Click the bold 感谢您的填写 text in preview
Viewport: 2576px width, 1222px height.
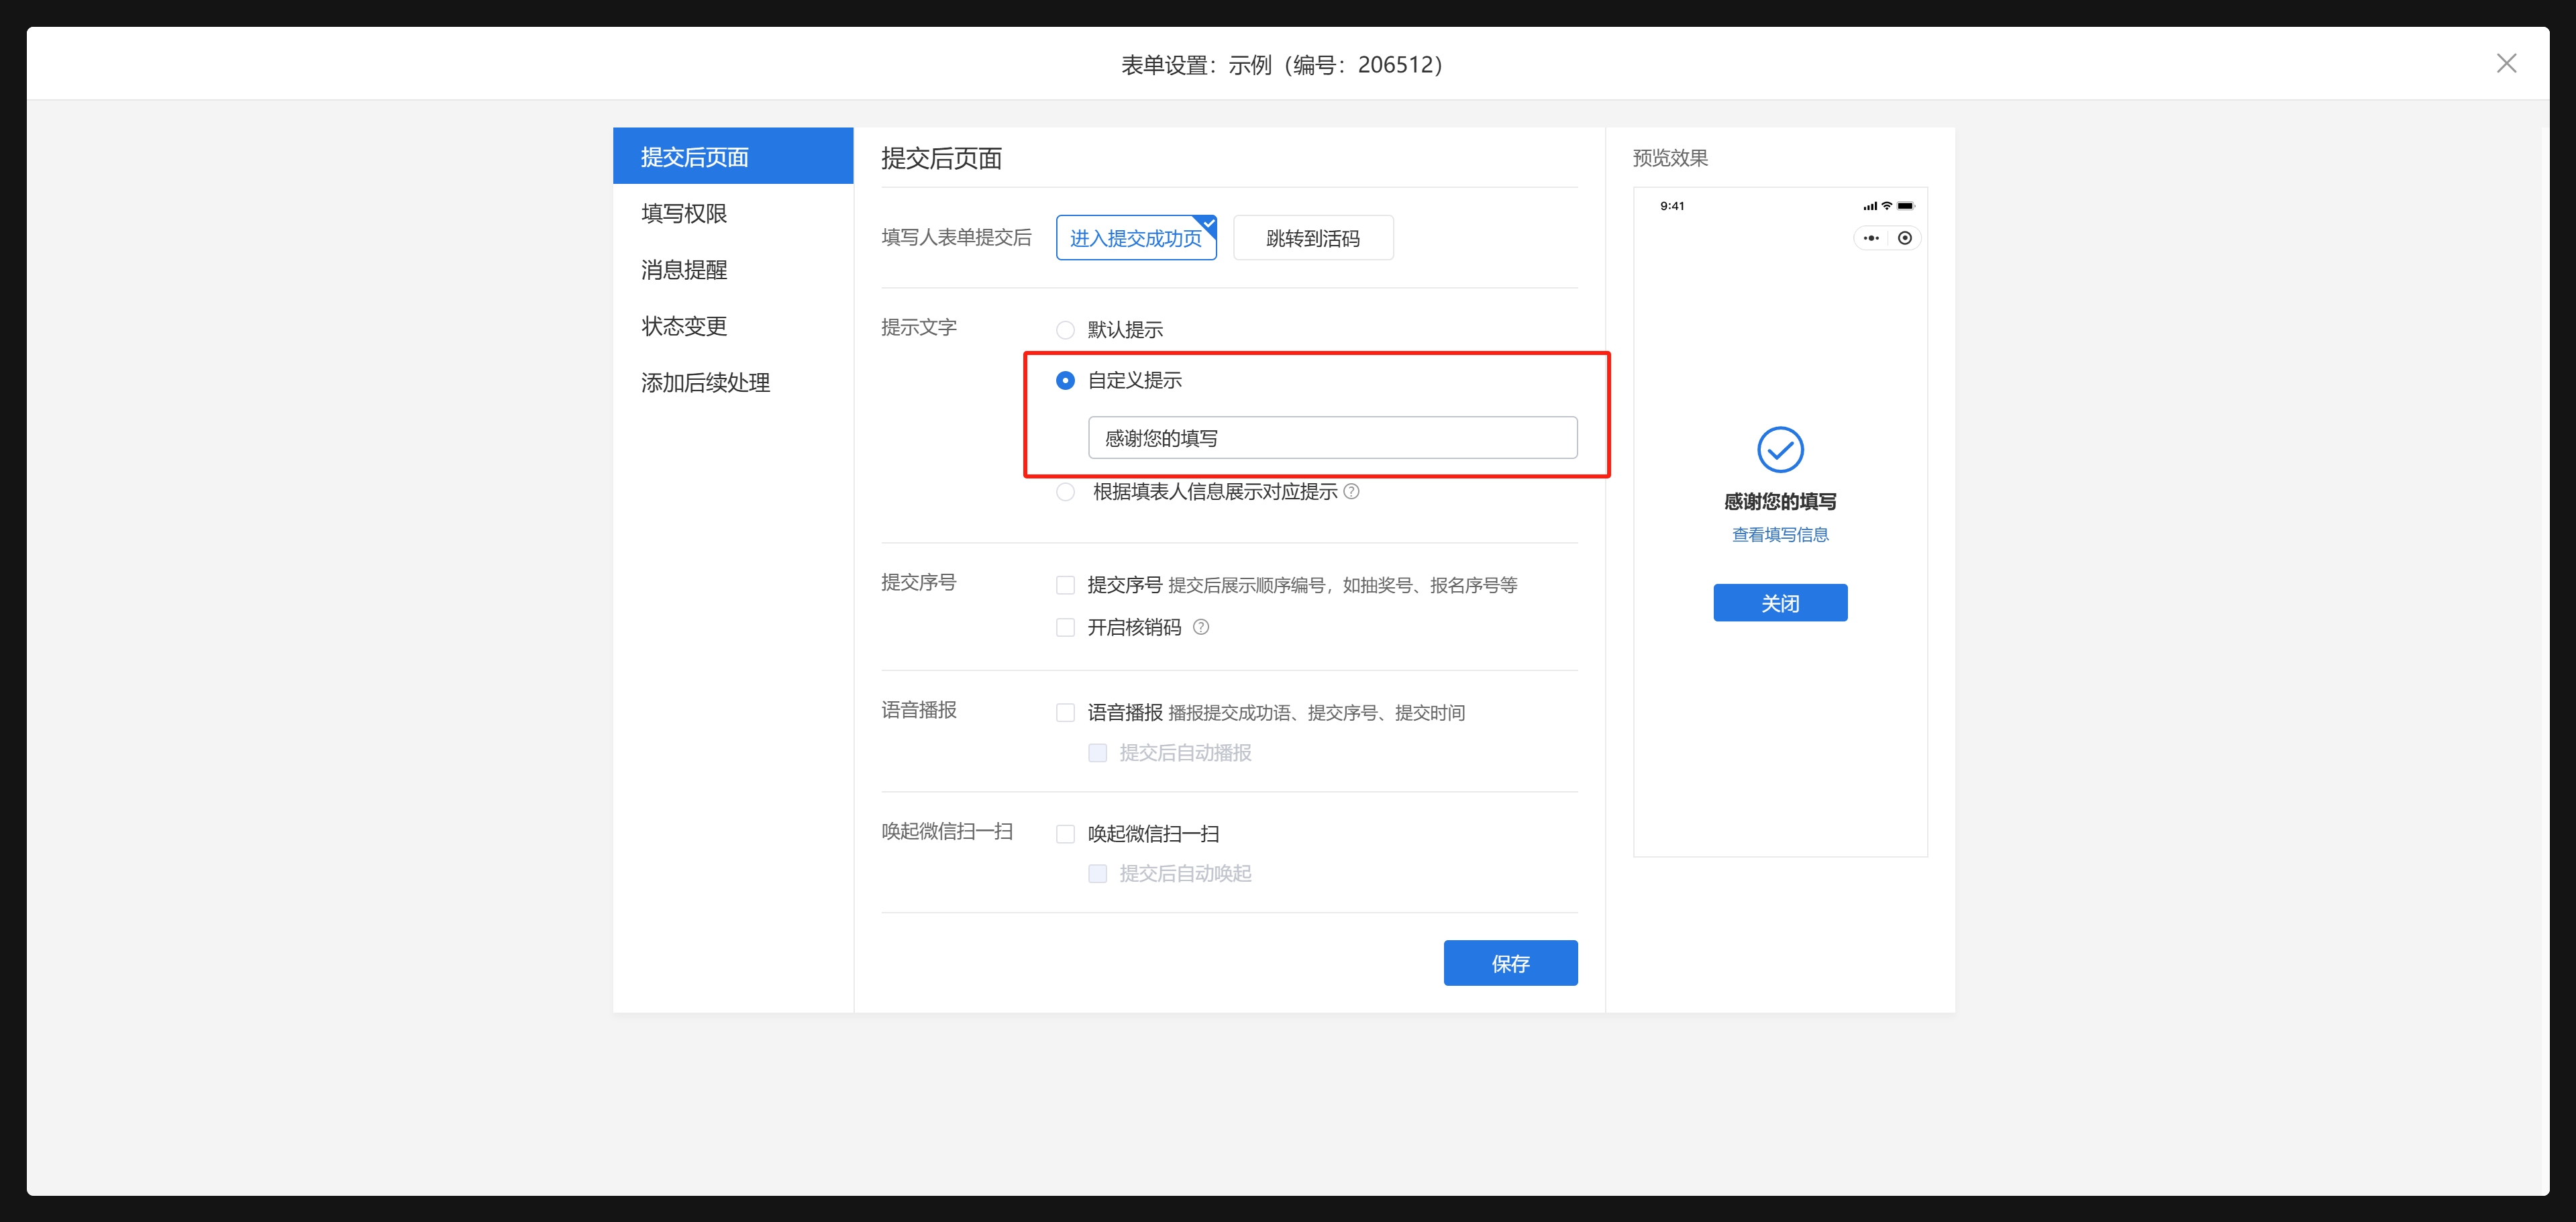click(1780, 502)
